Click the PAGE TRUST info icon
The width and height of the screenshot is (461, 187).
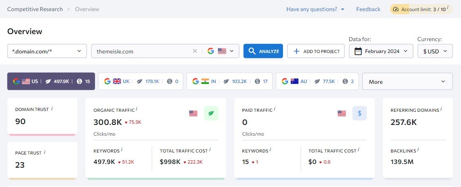(x=45, y=152)
